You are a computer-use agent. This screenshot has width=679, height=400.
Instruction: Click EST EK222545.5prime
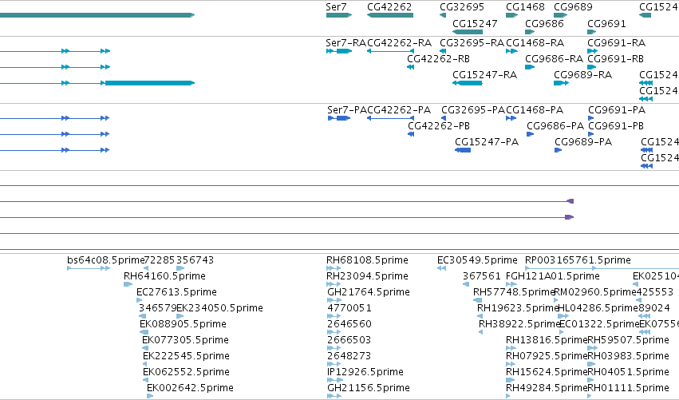coord(186,356)
